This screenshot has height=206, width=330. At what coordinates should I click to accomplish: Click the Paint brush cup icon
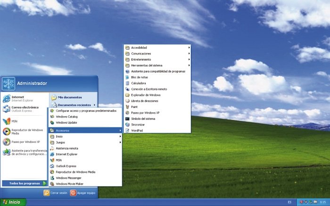pos(127,107)
